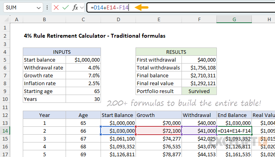Select Final balance value $2,710,311
The image size is (275, 157).
(199, 75)
